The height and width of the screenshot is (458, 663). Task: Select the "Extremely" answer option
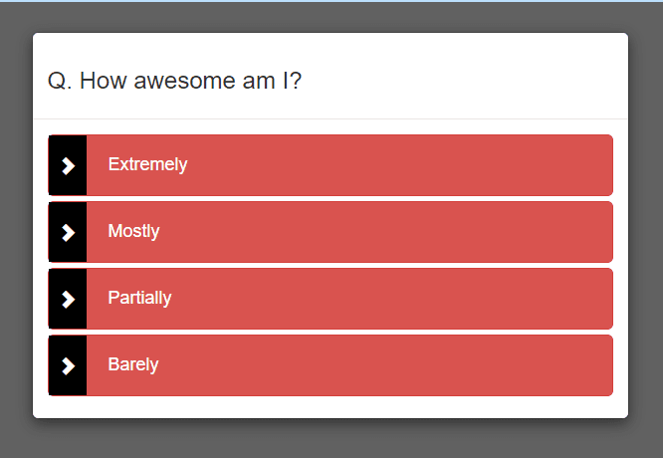click(331, 165)
